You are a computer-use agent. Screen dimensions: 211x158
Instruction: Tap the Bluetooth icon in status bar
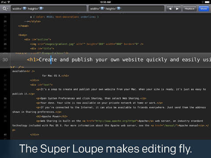pyautogui.click(x=203, y=2)
